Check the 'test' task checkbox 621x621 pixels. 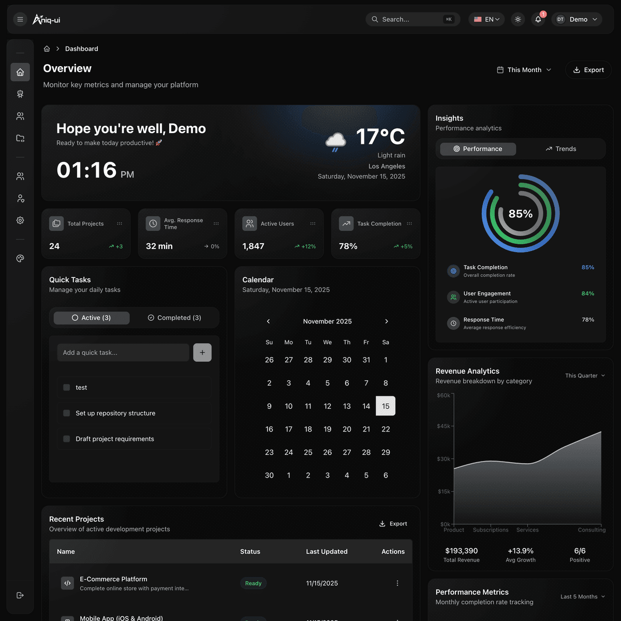tap(66, 388)
